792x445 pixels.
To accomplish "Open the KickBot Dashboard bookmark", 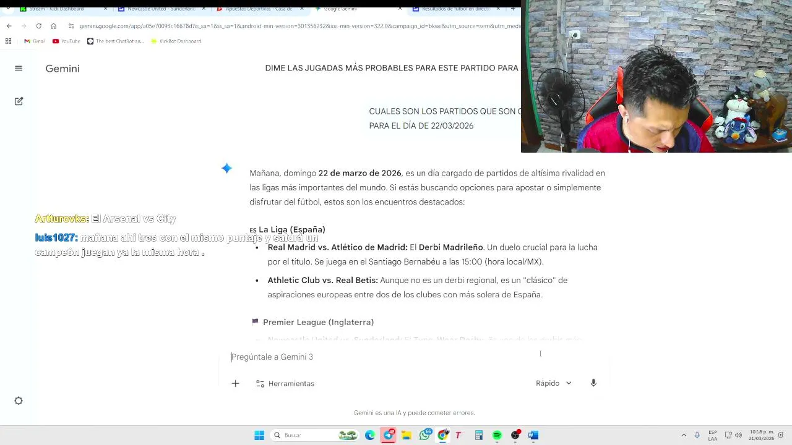I will click(176, 41).
